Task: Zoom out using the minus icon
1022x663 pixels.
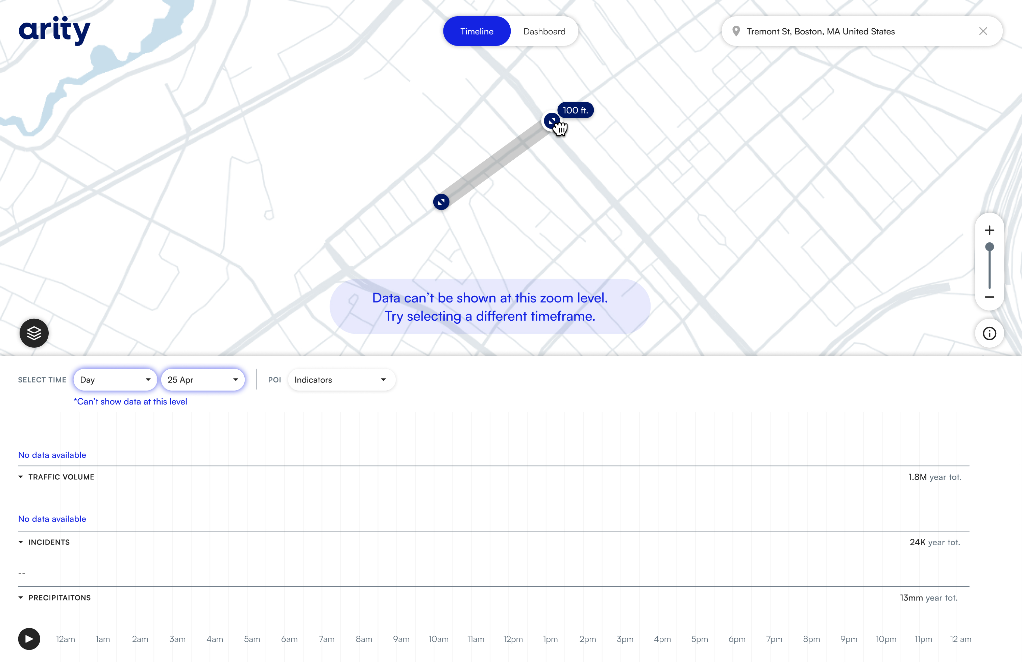Action: [x=989, y=297]
